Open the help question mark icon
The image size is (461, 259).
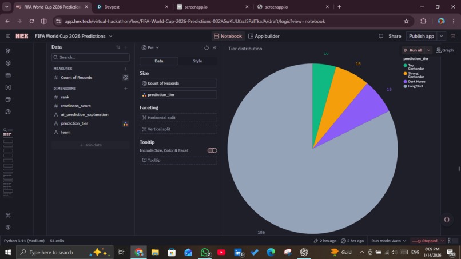coord(8,227)
